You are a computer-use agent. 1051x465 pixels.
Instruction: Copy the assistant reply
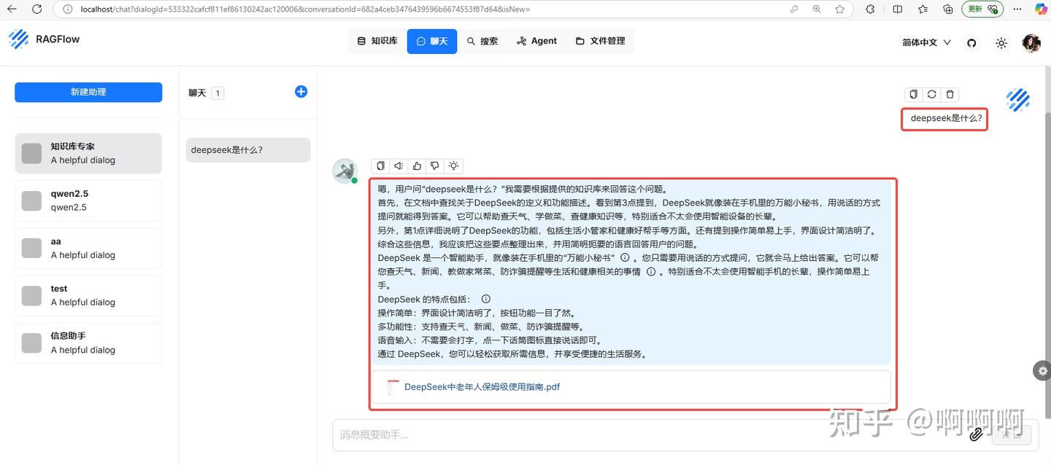pyautogui.click(x=380, y=166)
